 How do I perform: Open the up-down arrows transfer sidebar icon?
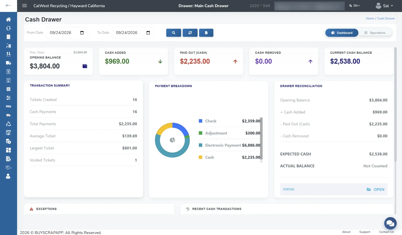click(x=8, y=54)
